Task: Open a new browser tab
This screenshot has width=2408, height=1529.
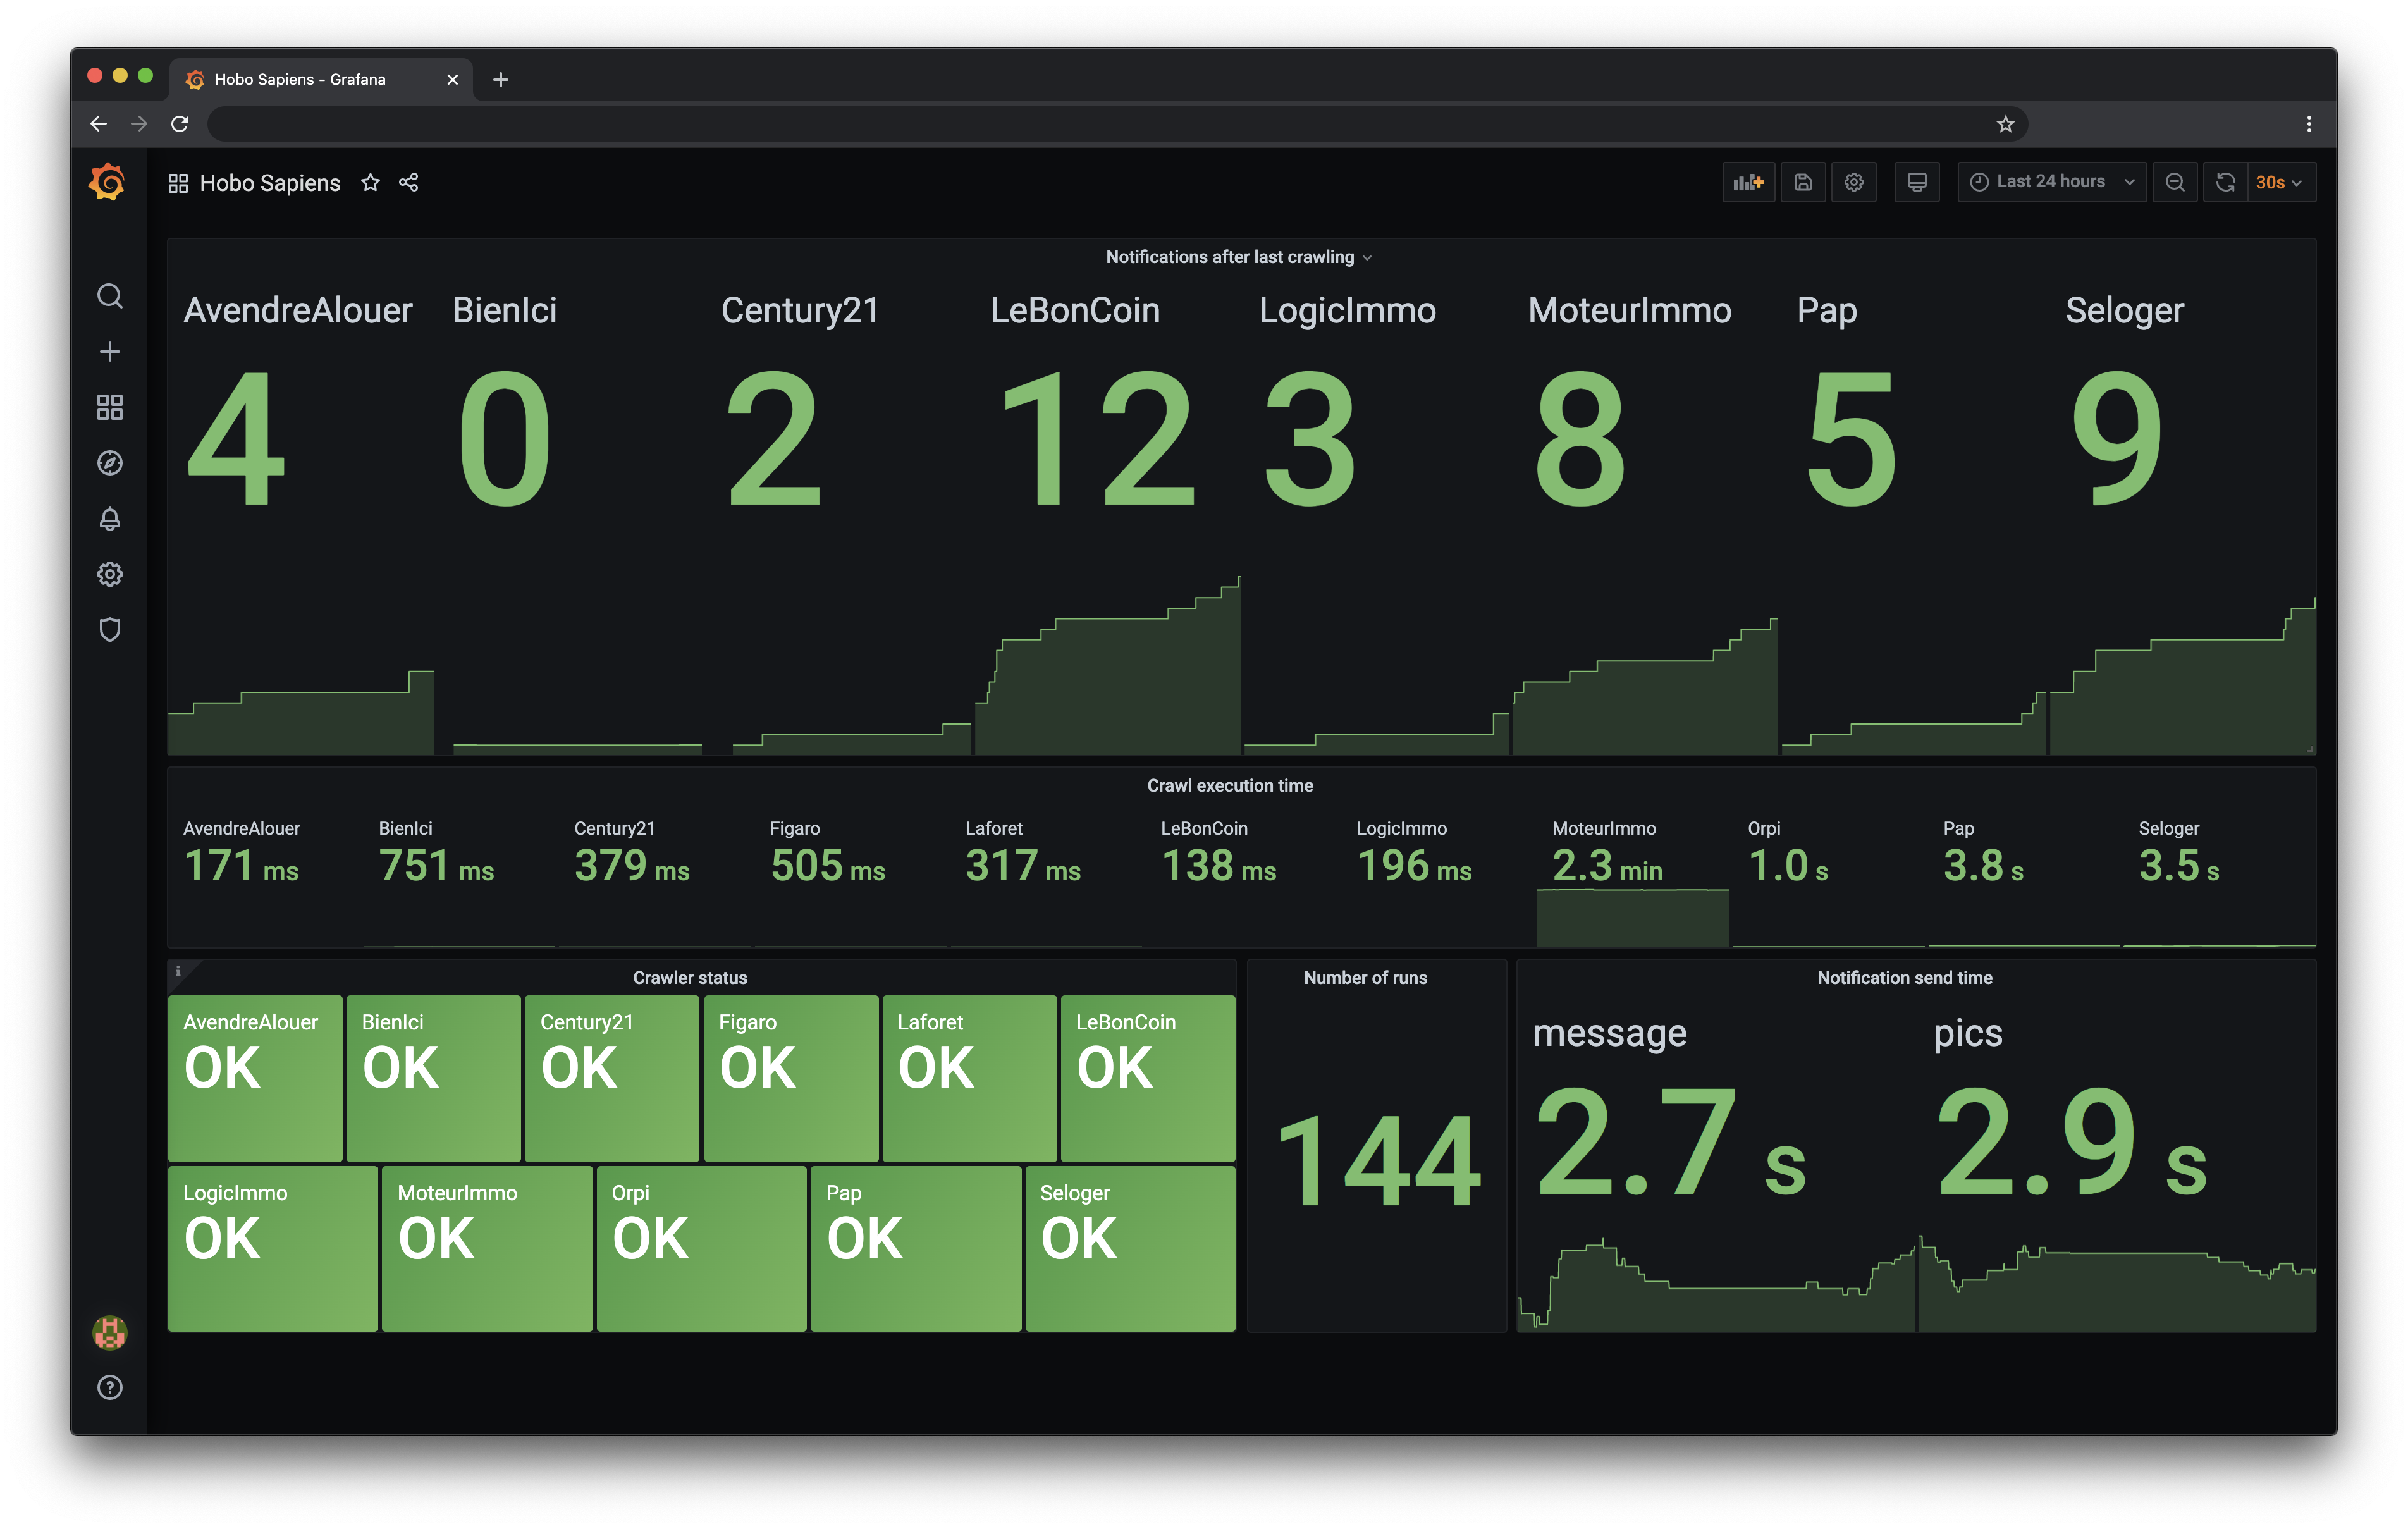Action: [501, 79]
